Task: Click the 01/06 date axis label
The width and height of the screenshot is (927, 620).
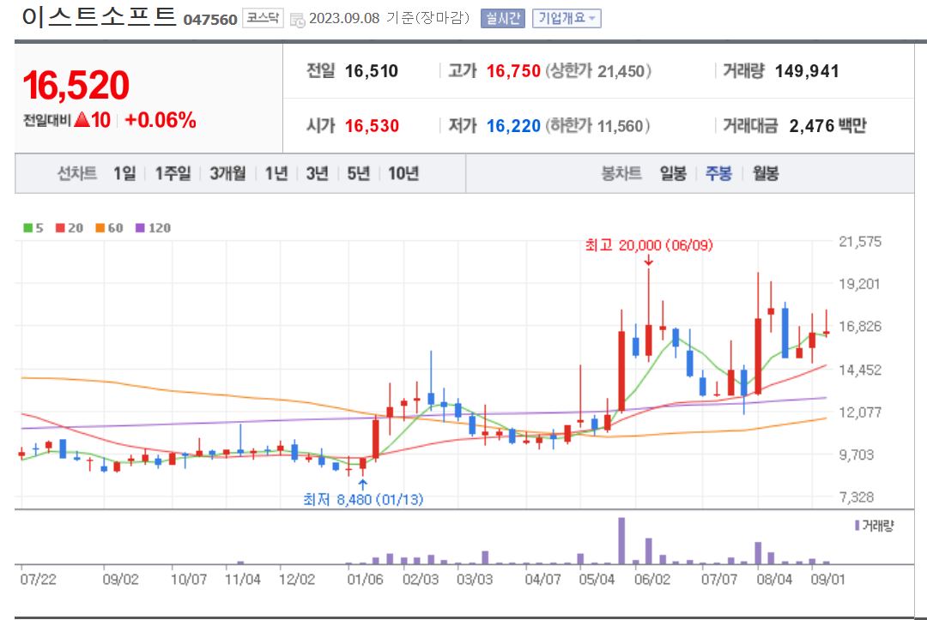Action: tap(365, 579)
